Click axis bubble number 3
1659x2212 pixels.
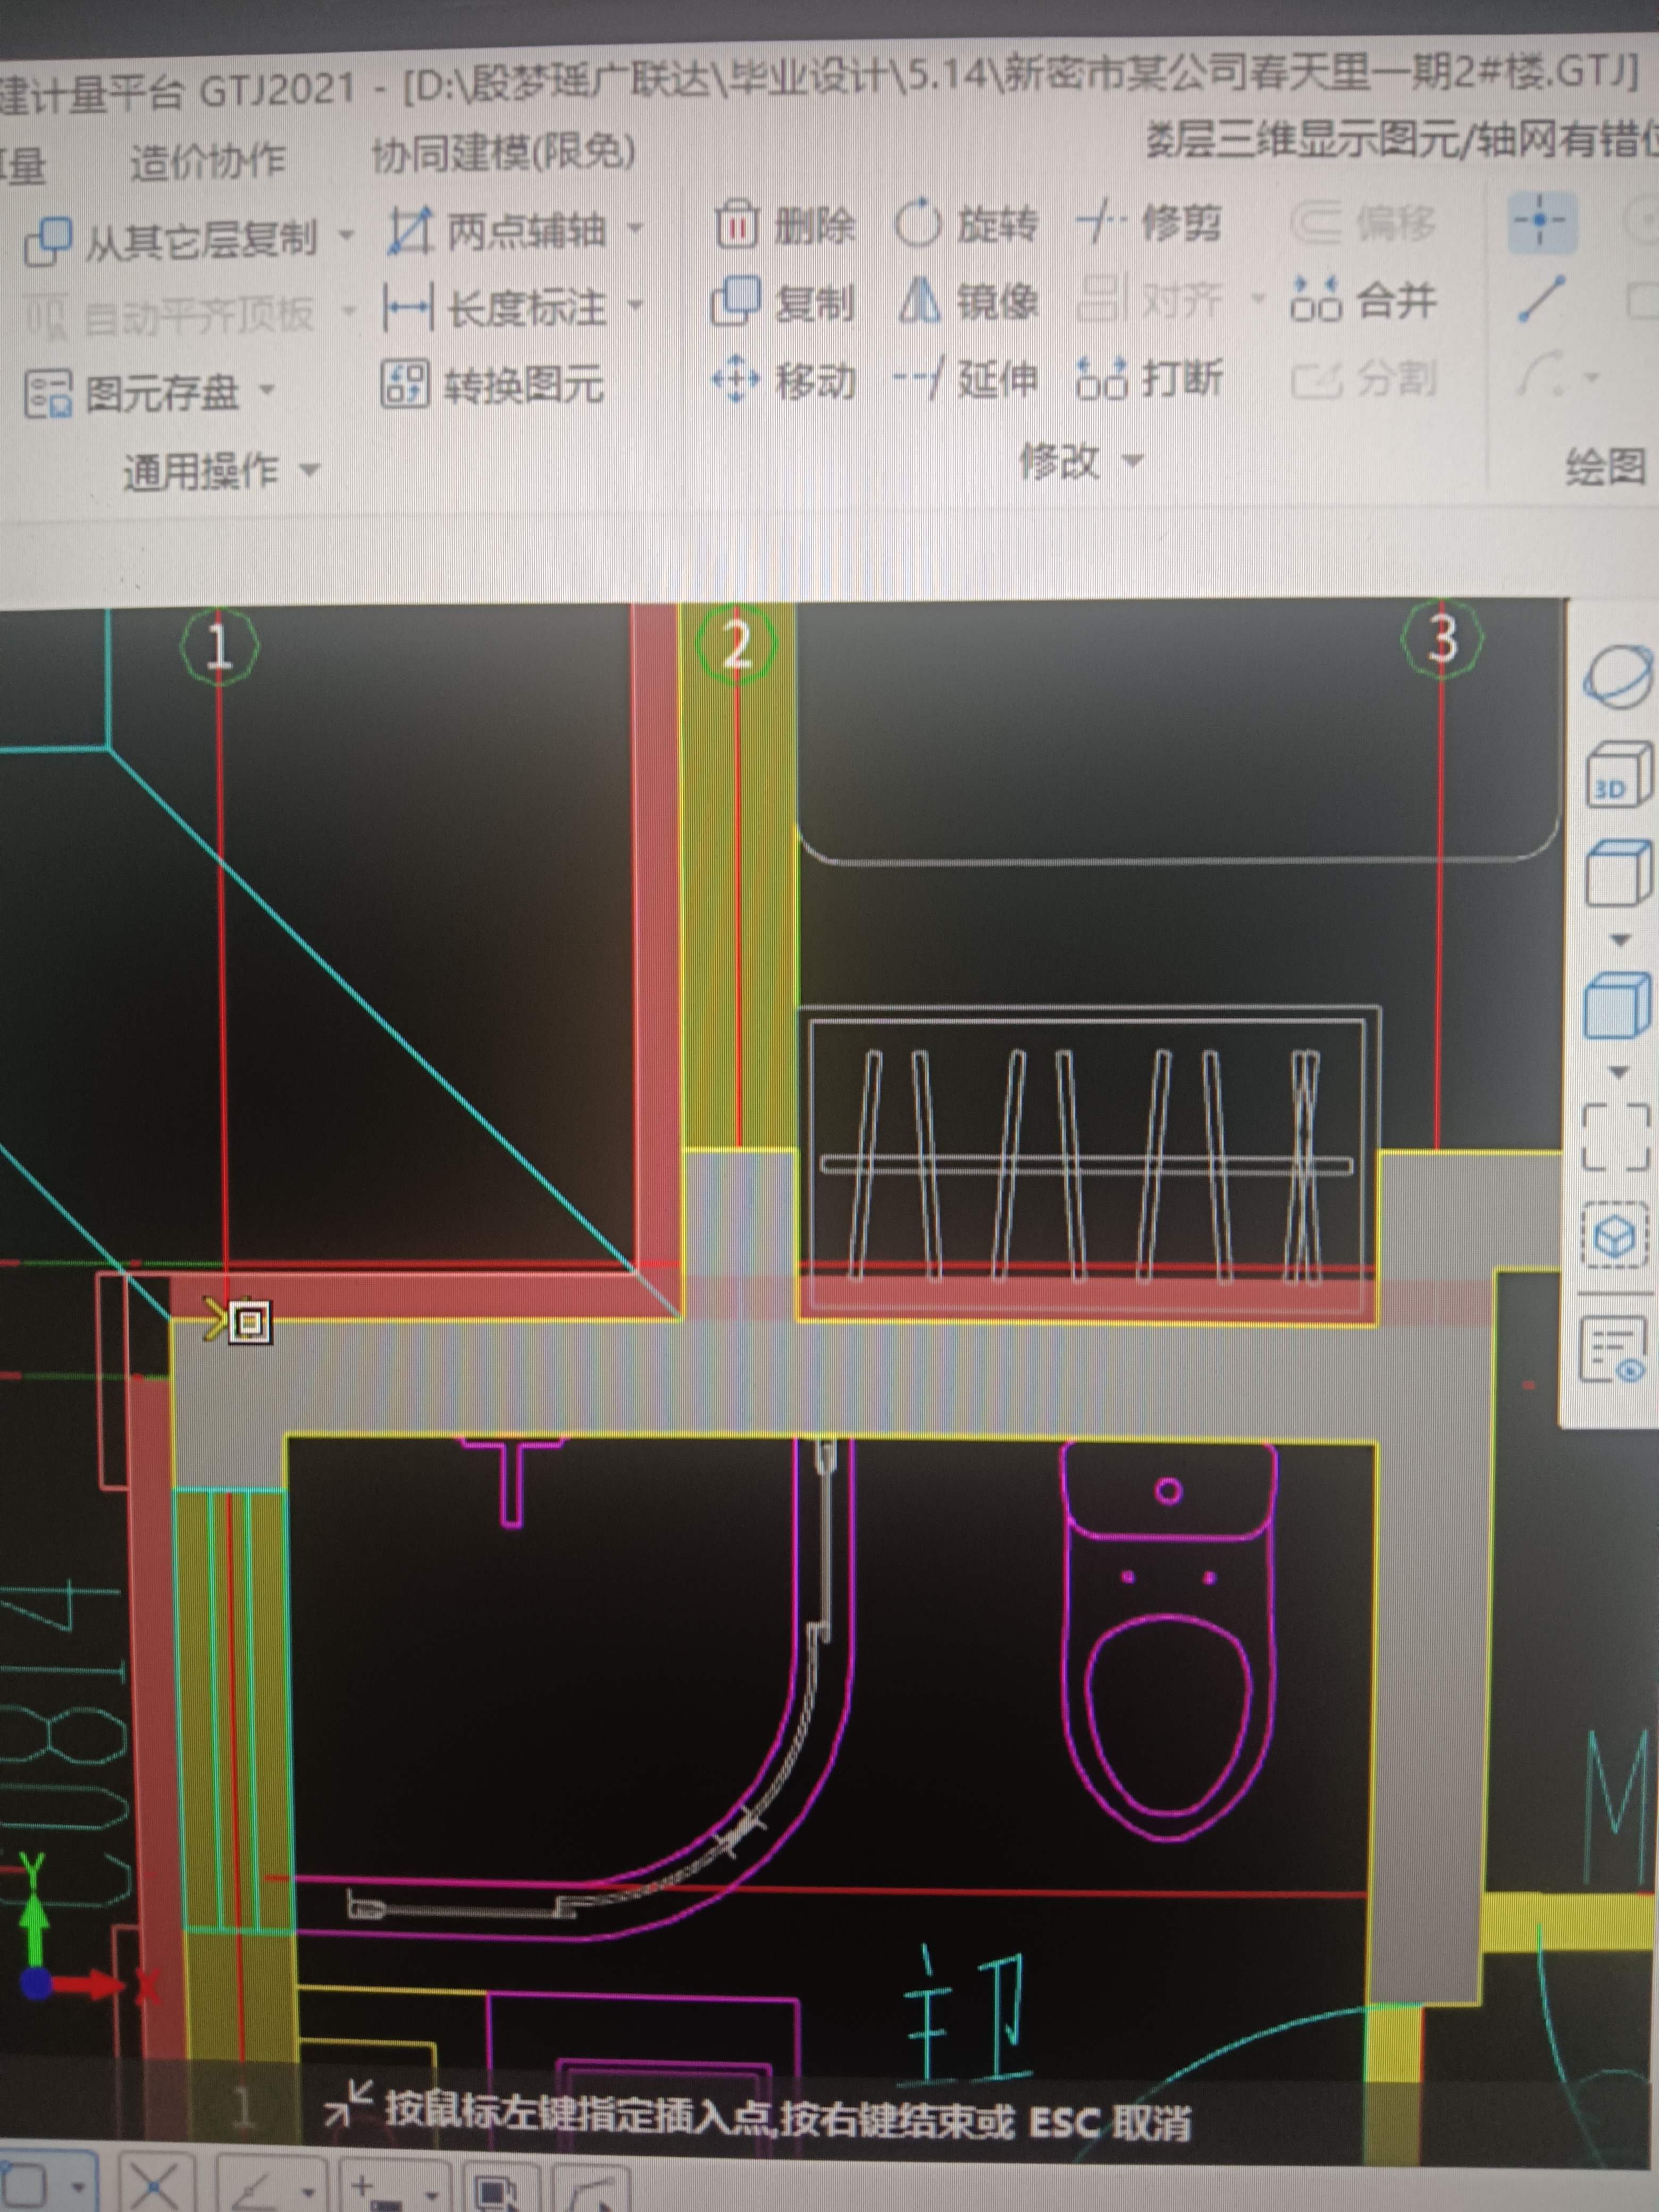(x=1442, y=638)
